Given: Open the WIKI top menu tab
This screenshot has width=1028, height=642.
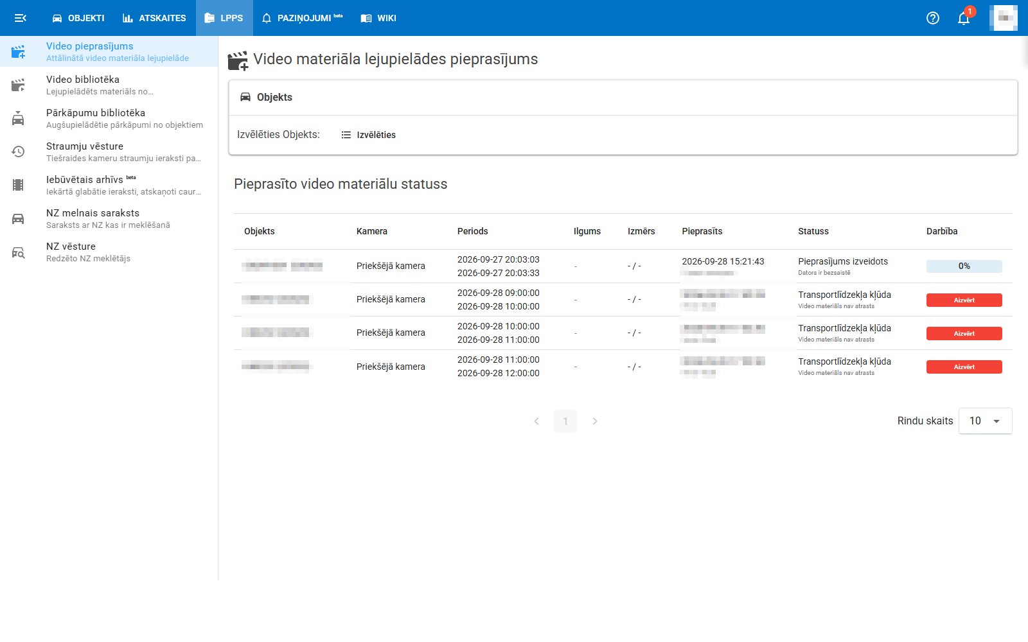Looking at the screenshot, I should coord(378,18).
